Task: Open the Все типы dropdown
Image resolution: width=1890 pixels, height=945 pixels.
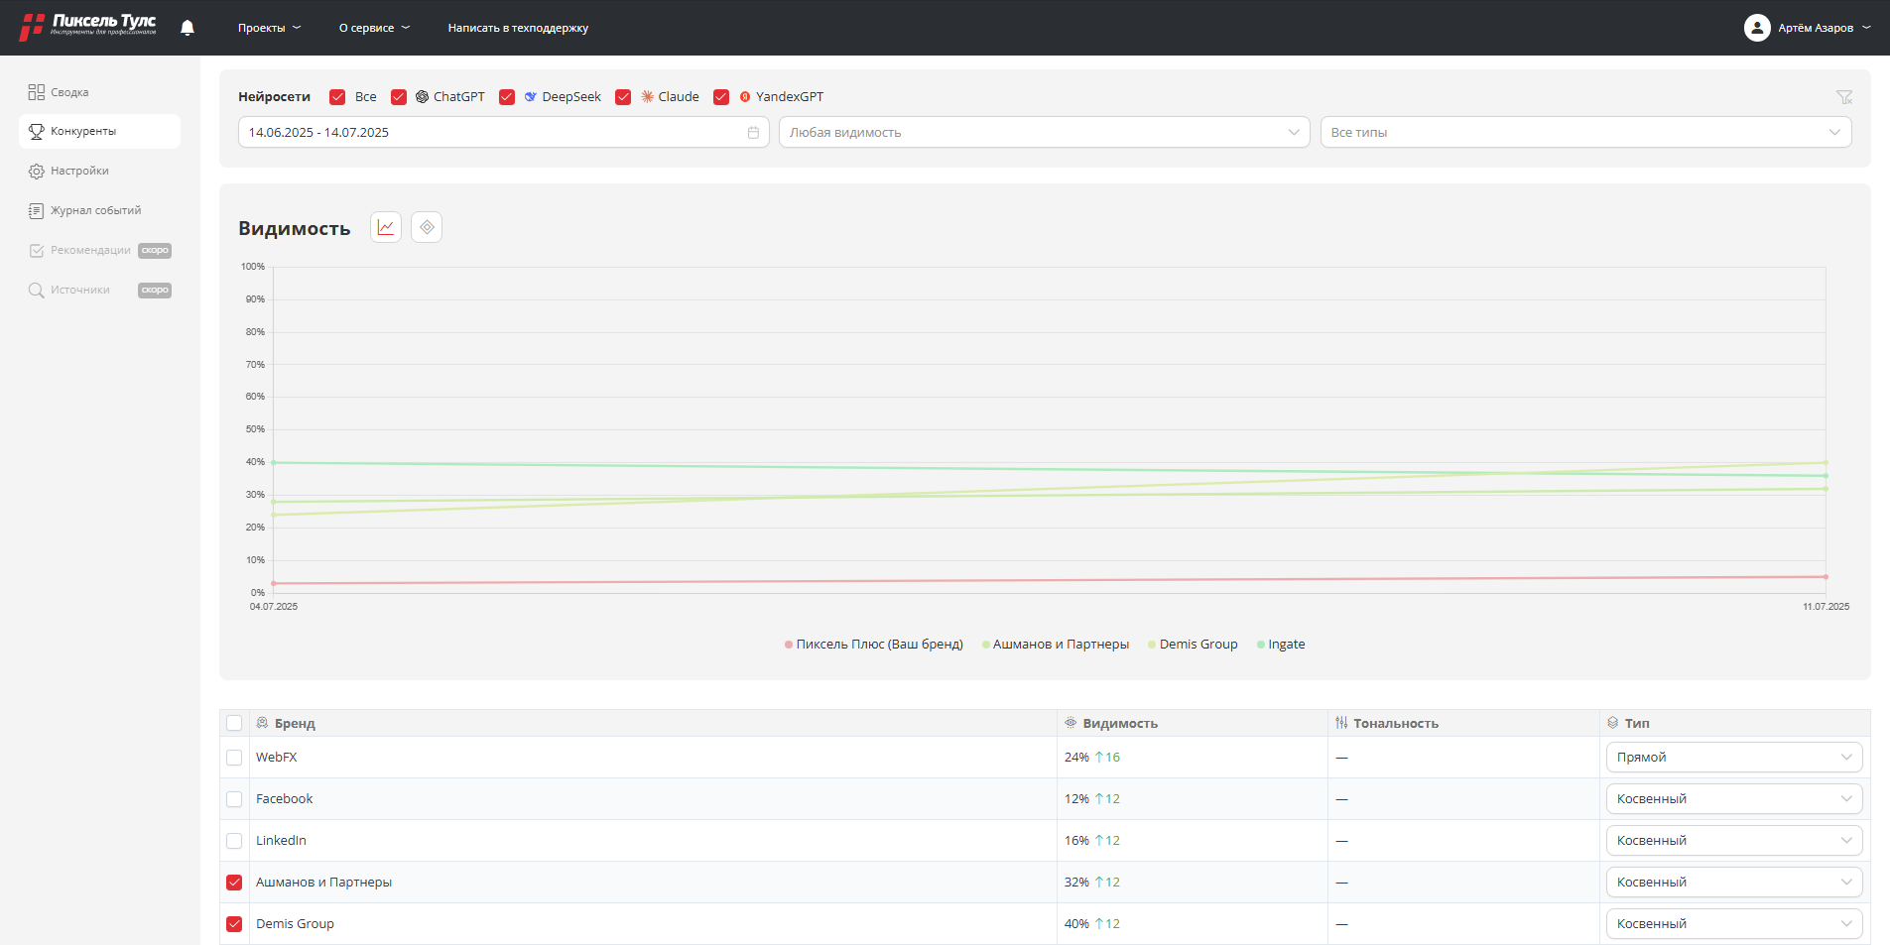Action: [1585, 133]
